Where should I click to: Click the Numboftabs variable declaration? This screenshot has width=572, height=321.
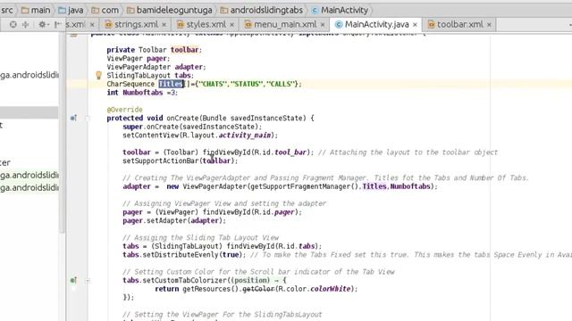[x=143, y=93]
